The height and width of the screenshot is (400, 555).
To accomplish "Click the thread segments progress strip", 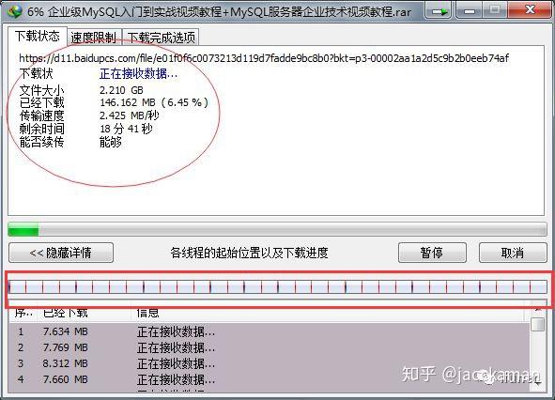I will tap(278, 286).
